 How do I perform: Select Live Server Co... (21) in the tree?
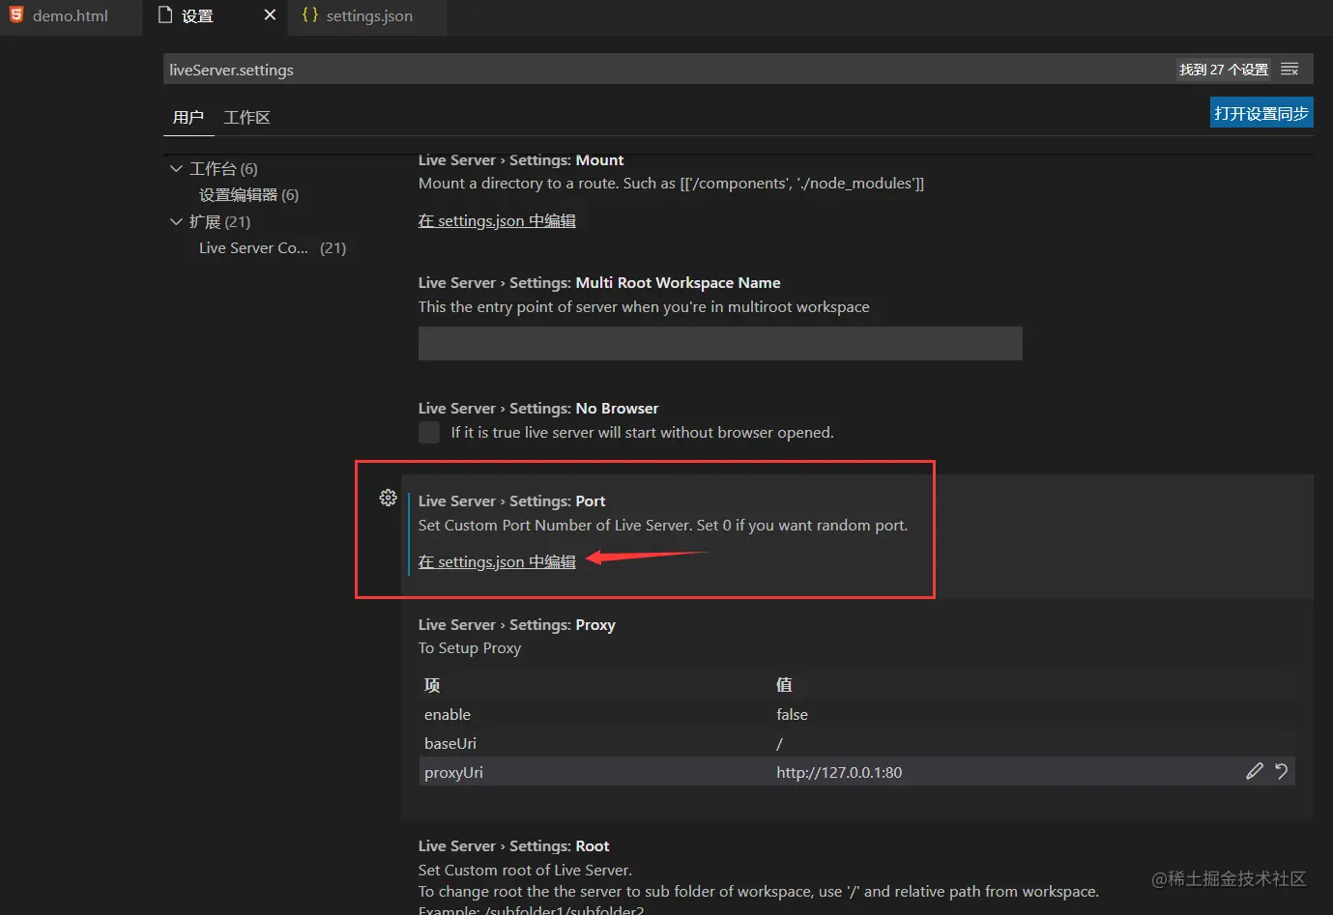click(273, 247)
